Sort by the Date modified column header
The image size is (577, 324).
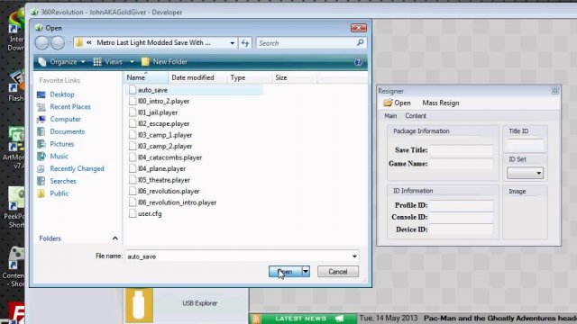pyautogui.click(x=197, y=78)
